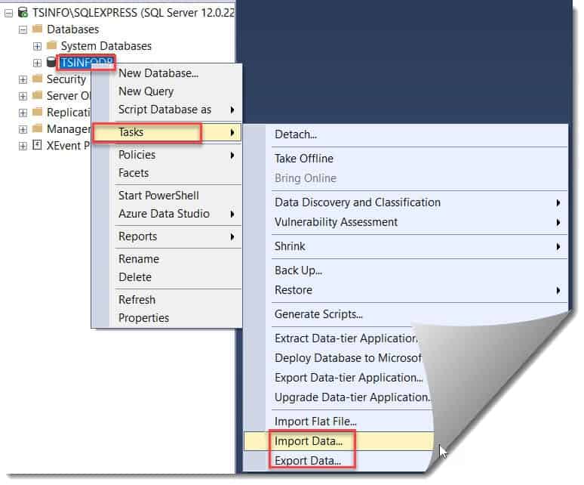Click the Management folder icon

tap(37, 128)
